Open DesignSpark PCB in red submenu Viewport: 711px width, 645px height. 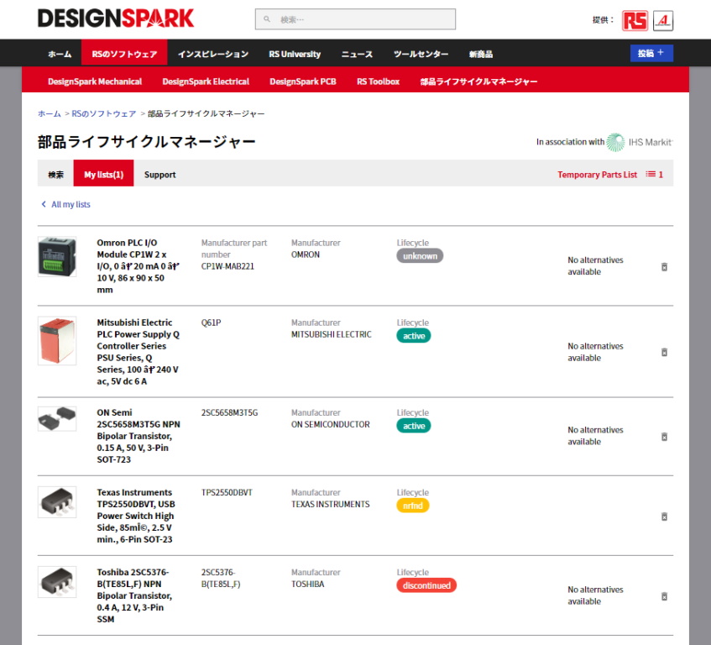302,81
